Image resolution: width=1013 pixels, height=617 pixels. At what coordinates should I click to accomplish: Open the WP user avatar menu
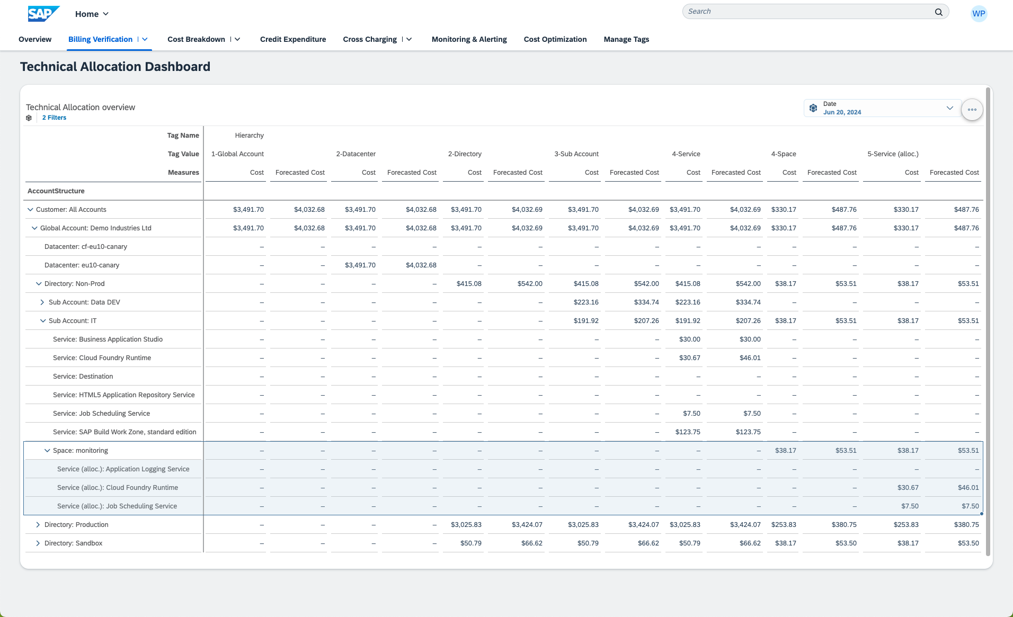(x=978, y=14)
